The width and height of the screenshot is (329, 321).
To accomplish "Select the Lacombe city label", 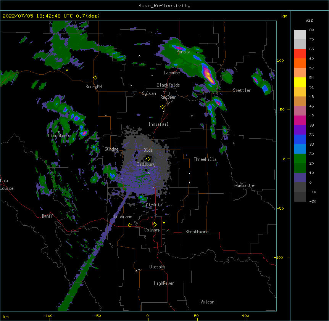I will (172, 73).
